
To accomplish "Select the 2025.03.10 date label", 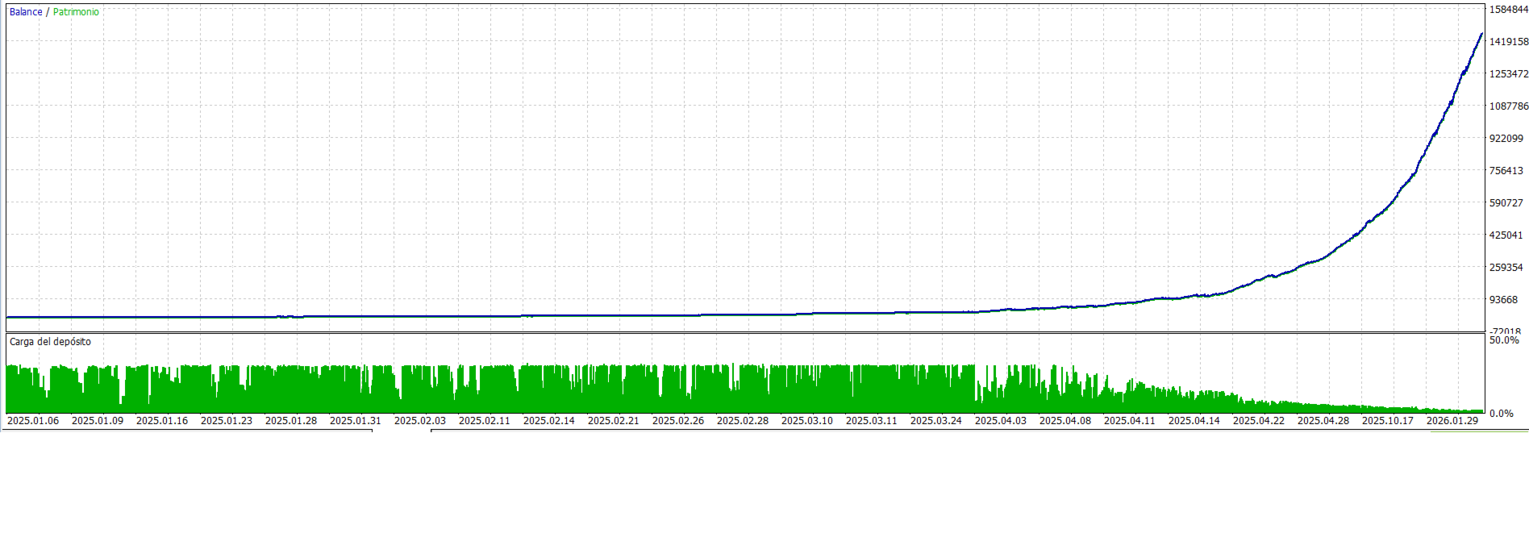I will [x=807, y=421].
